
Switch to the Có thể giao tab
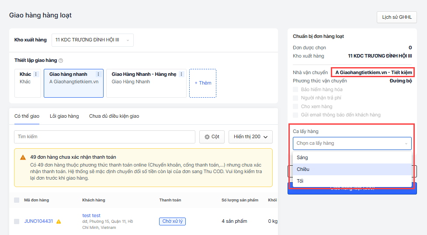[27, 116]
